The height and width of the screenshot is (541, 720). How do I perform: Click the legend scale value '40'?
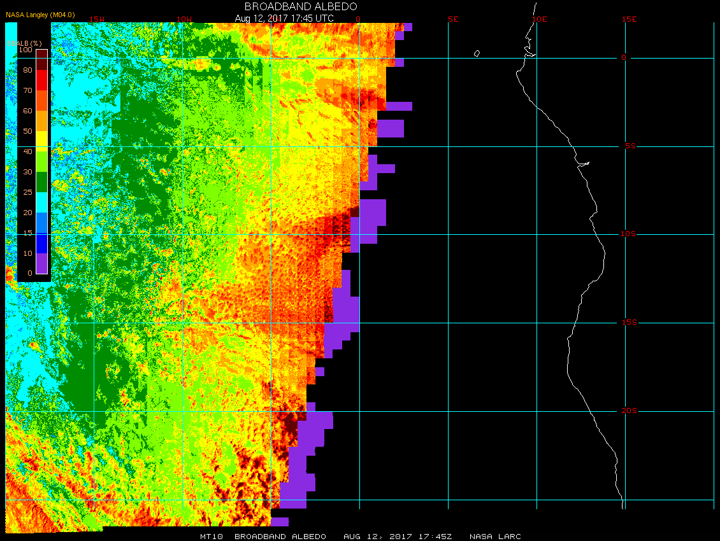point(28,151)
